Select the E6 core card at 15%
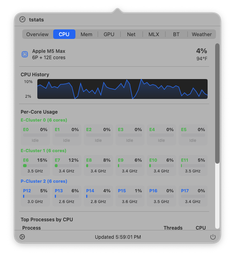Viewport: 235px width, 259px height. click(x=35, y=165)
